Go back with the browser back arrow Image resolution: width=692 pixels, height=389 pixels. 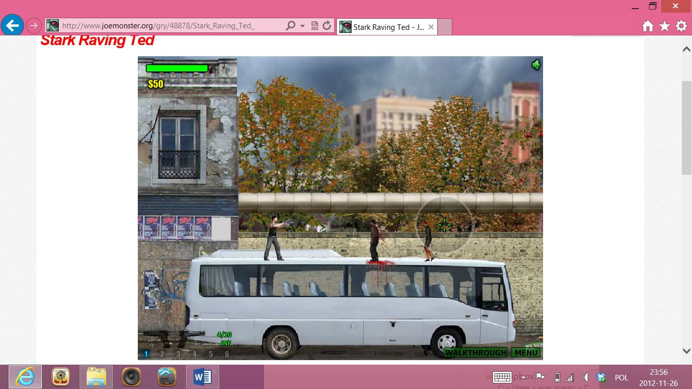pos(12,24)
